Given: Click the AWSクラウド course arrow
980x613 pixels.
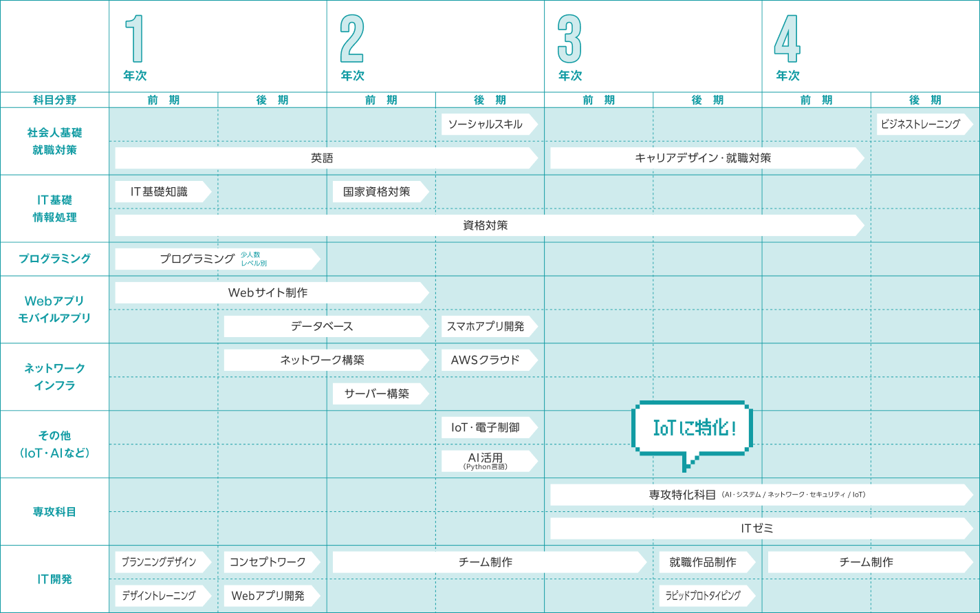Looking at the screenshot, I should pos(486,361).
